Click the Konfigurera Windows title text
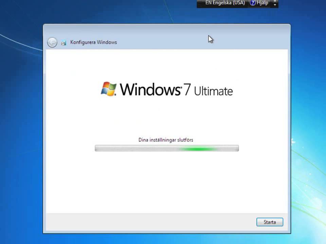Image resolution: width=326 pixels, height=244 pixels. pos(94,42)
